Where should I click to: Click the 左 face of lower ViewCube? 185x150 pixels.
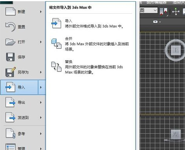click(176, 134)
